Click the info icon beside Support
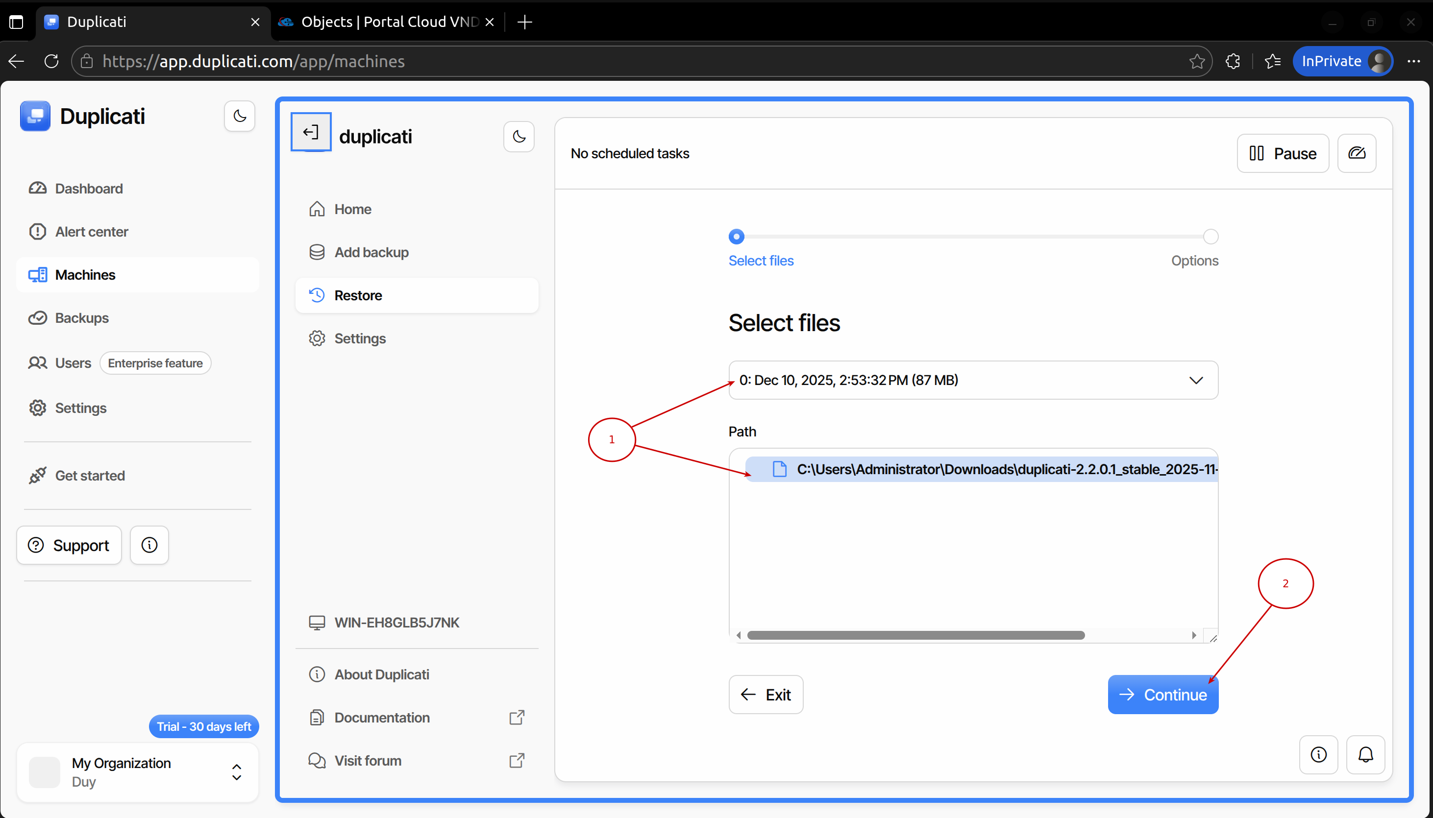Image resolution: width=1433 pixels, height=818 pixels. [149, 545]
